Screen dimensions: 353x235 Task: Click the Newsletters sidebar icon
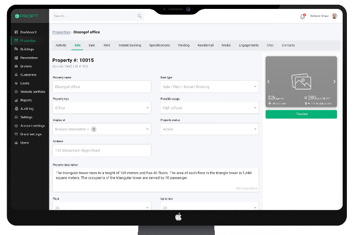(16, 58)
